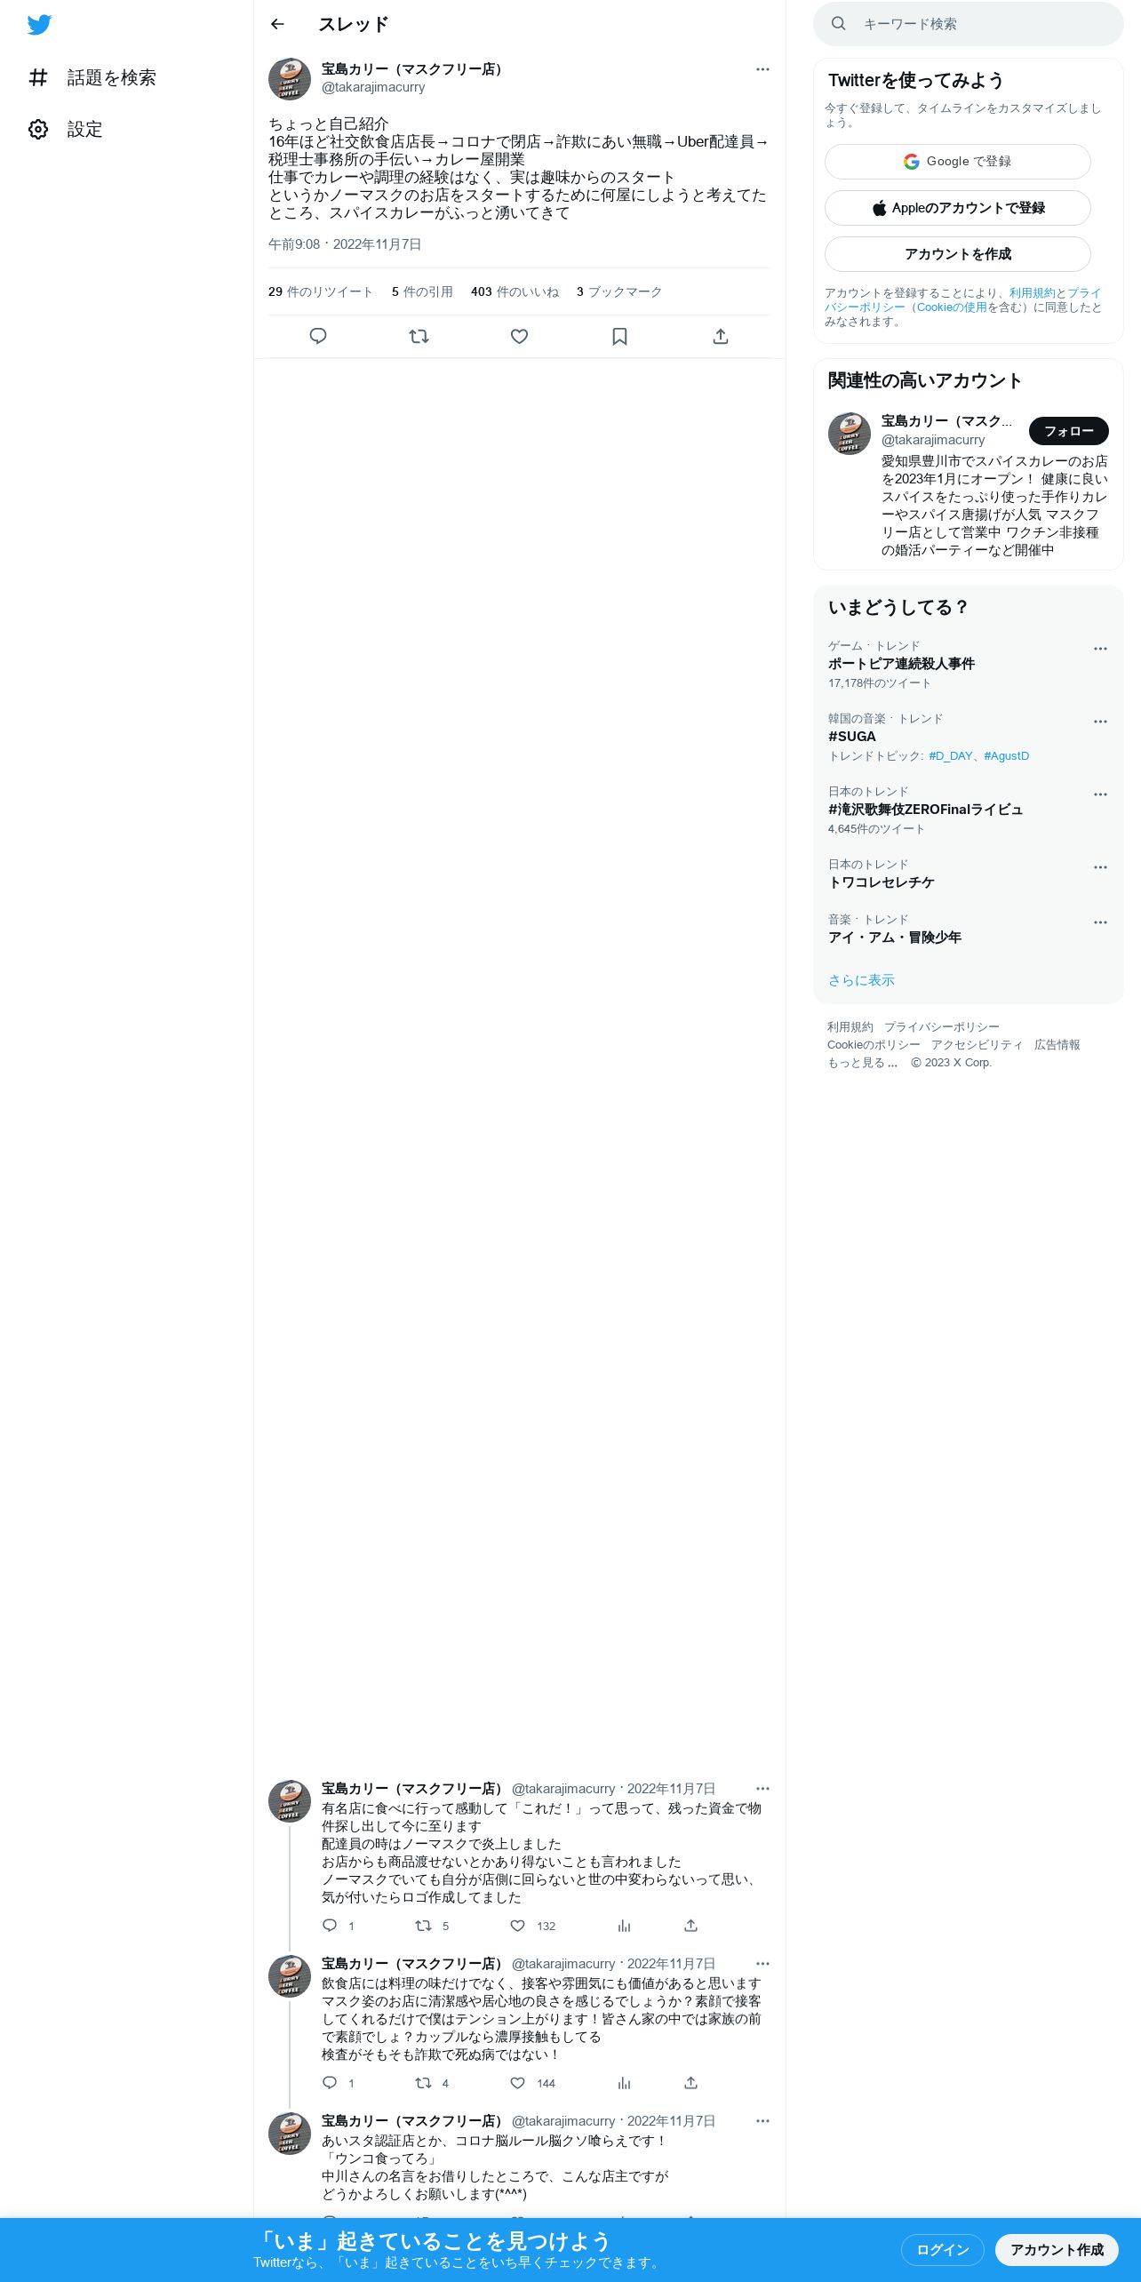Like the main tweet with heart icon
1141x2282 pixels.
click(x=520, y=336)
